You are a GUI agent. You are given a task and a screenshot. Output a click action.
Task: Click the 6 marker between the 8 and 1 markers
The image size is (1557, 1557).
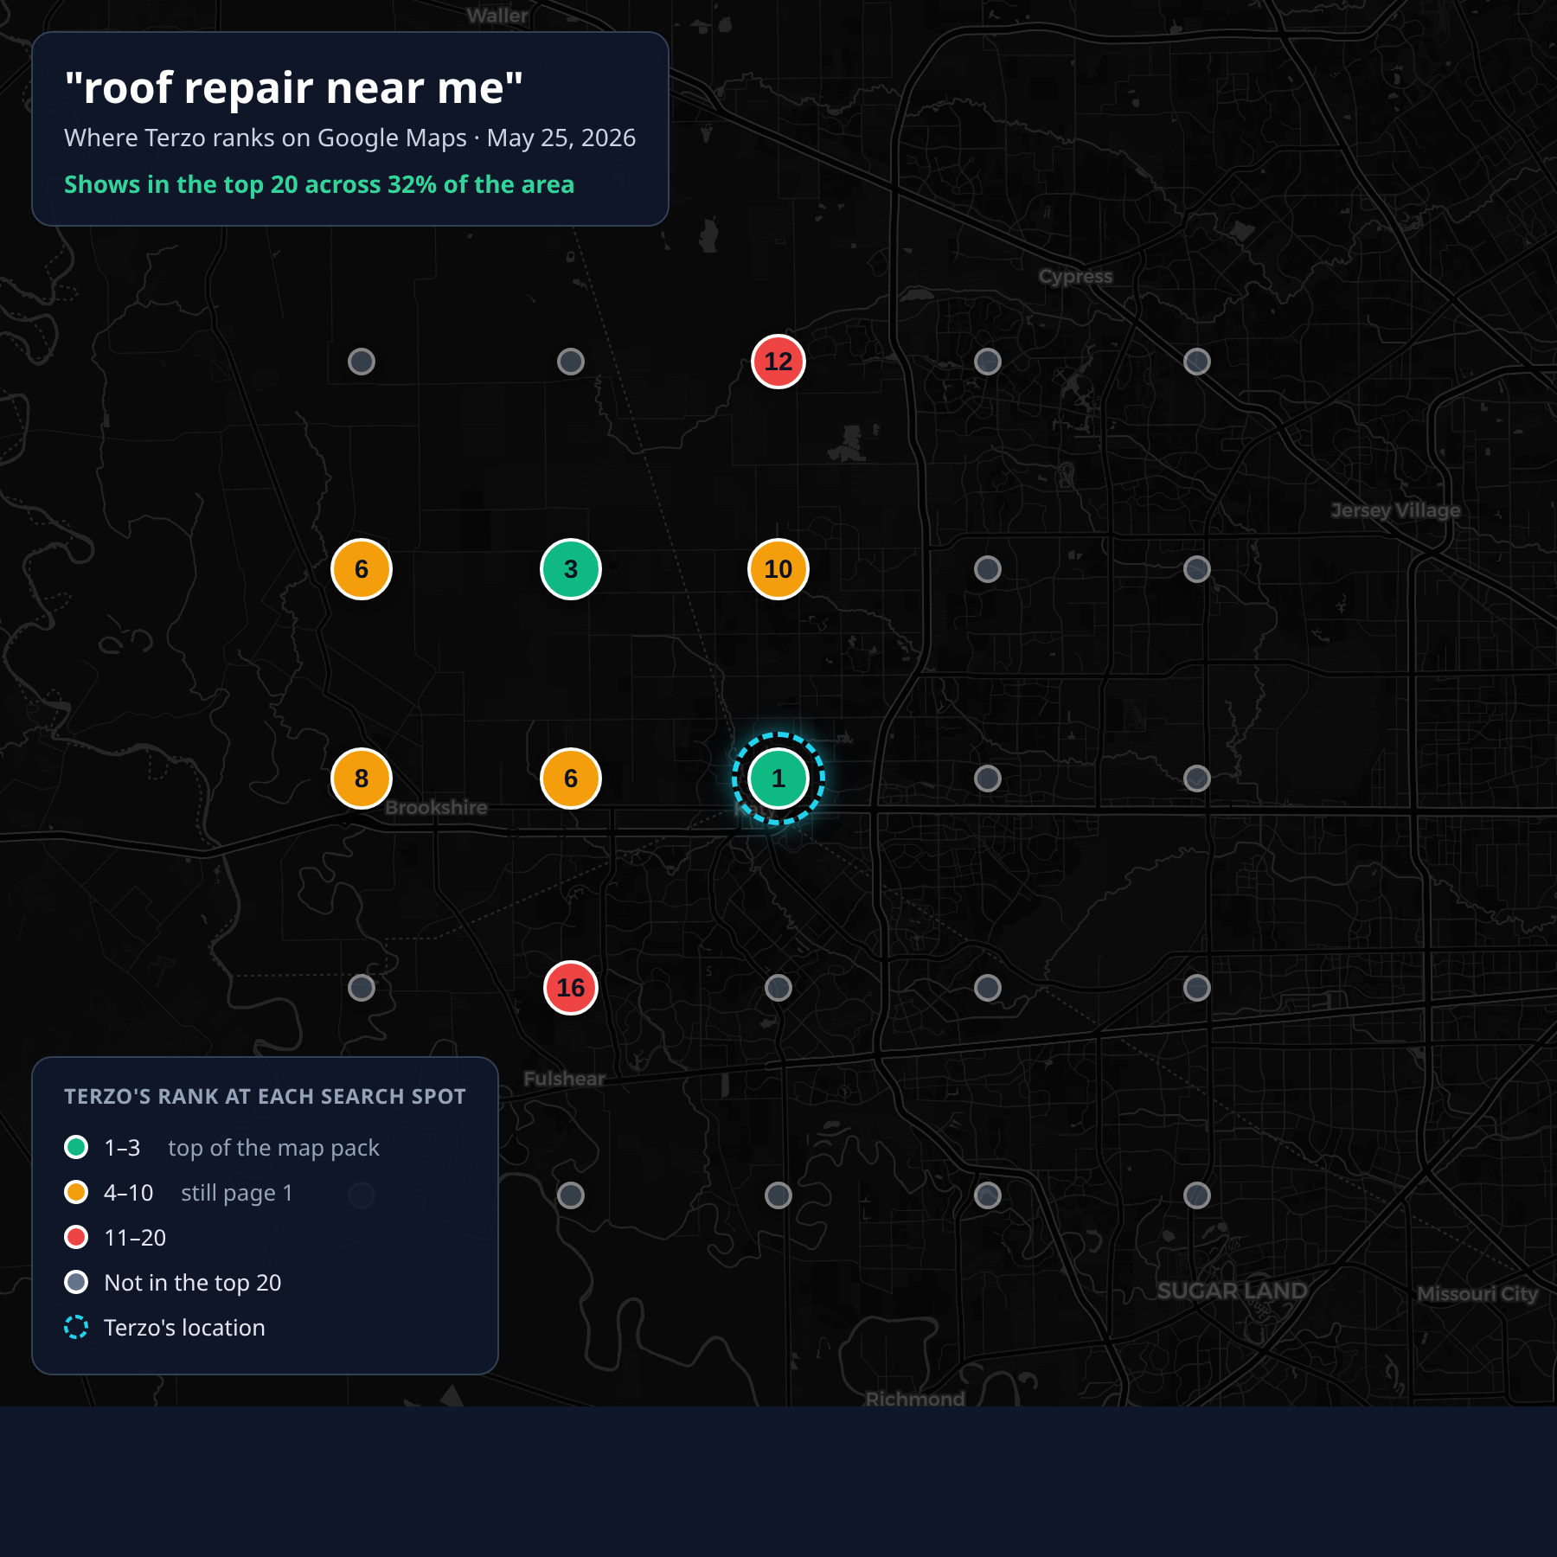pos(571,778)
